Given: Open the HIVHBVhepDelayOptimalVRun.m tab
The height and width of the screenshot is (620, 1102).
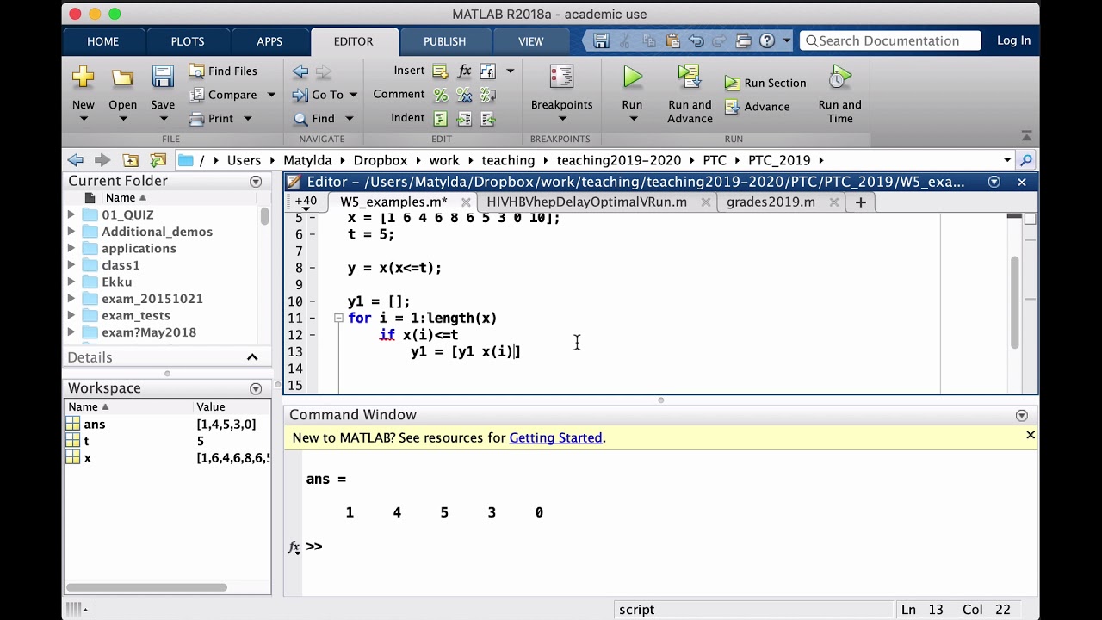Looking at the screenshot, I should 586,201.
